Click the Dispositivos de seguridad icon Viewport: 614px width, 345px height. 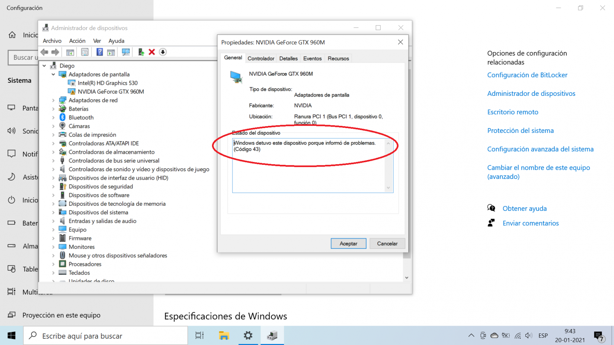coord(63,186)
